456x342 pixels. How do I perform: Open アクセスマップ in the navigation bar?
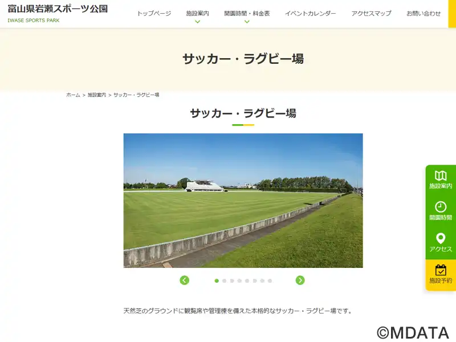372,13
